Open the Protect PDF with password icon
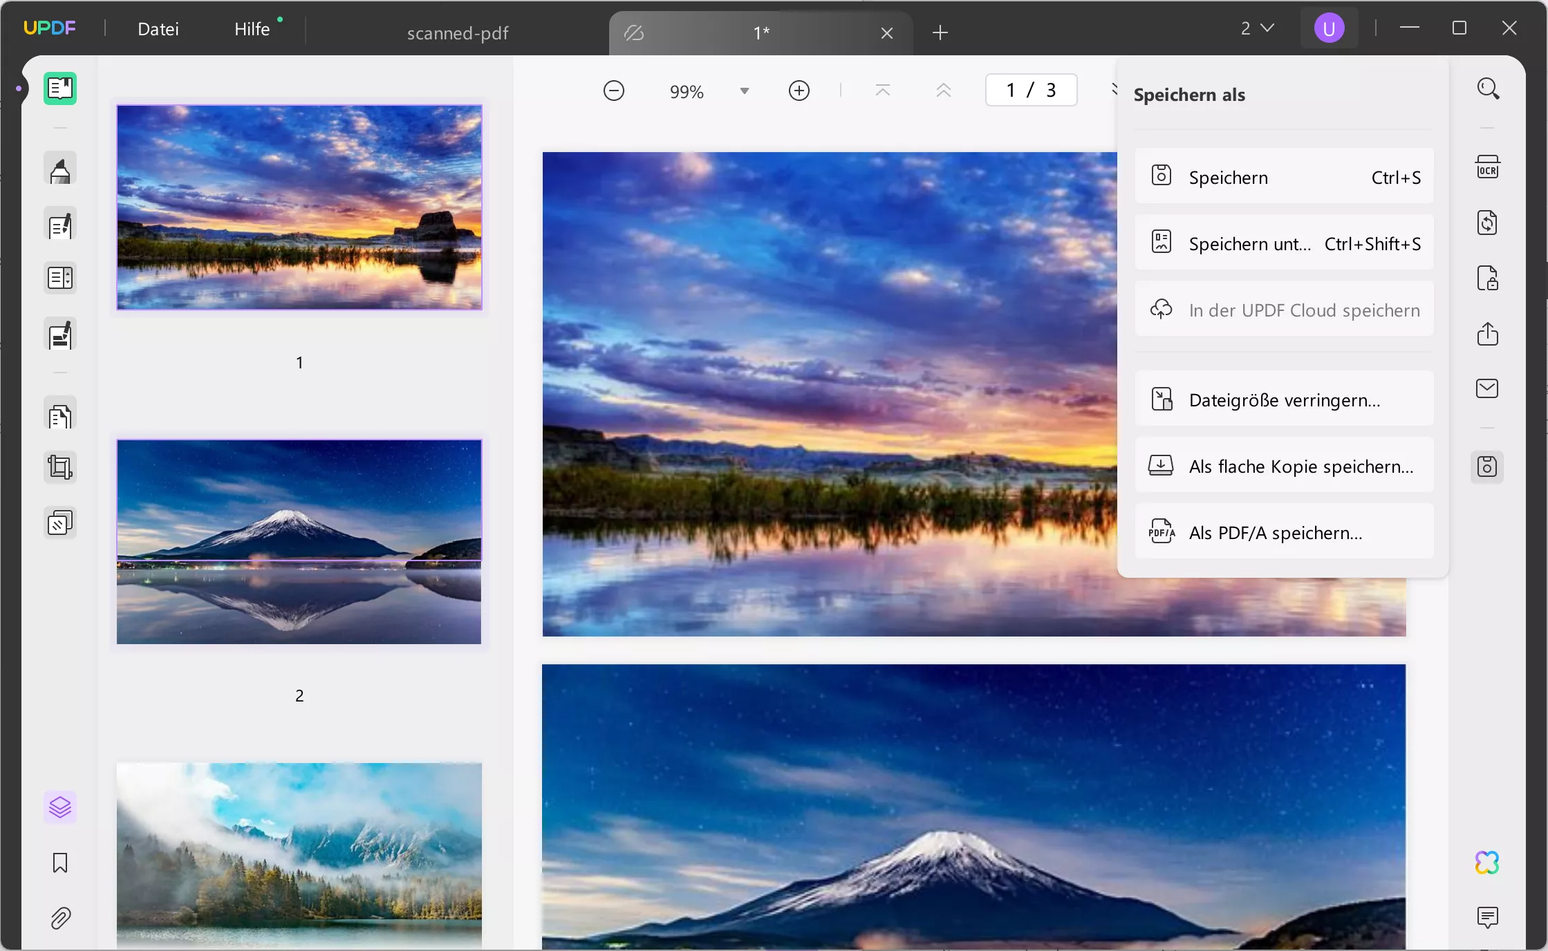This screenshot has height=951, width=1548. 1487,279
